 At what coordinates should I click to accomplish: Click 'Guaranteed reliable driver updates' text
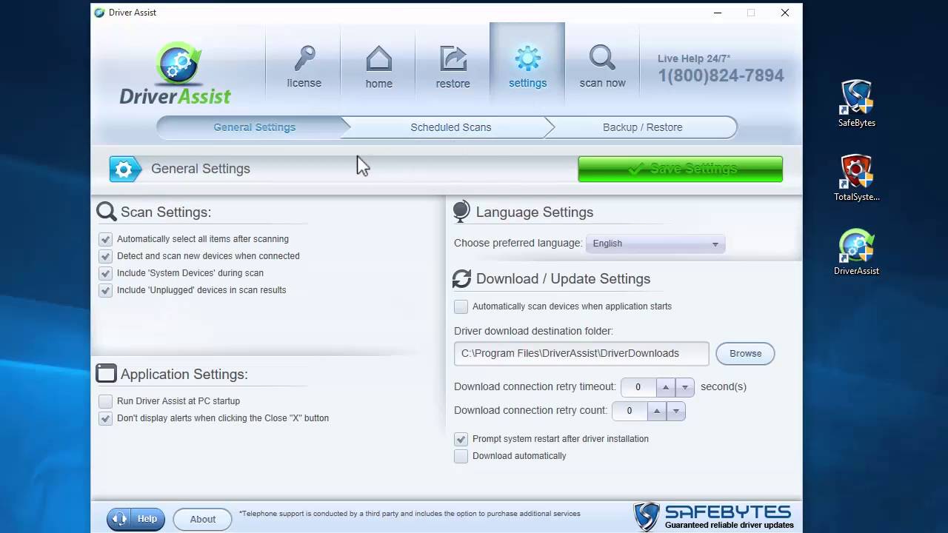click(x=729, y=526)
